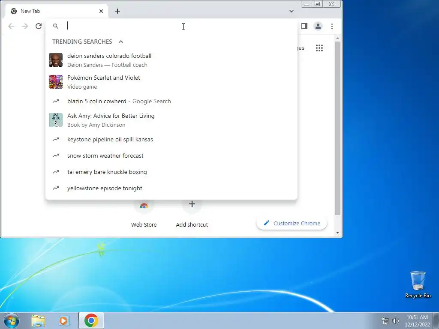Click the taskbar clock showing 10:51 AM
This screenshot has height=329, width=439.
coord(417,321)
